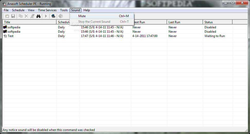Click the window resize grip corner

point(246,130)
